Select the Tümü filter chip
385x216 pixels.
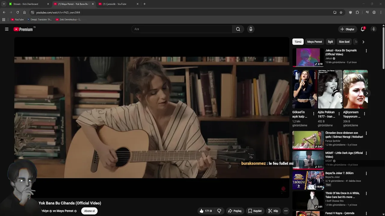click(x=298, y=42)
